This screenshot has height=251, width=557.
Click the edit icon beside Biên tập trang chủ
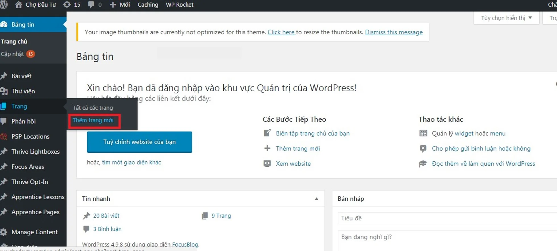267,133
